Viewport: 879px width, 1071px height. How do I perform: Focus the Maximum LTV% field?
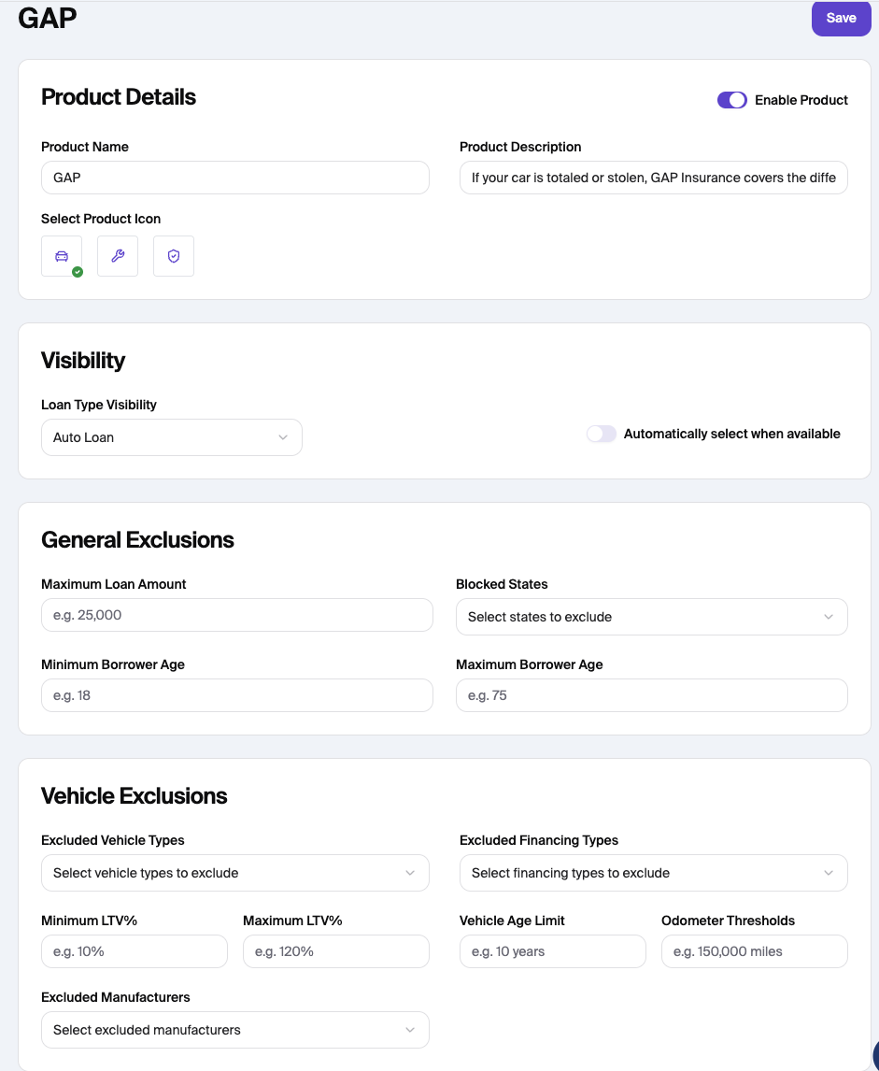click(x=335, y=951)
